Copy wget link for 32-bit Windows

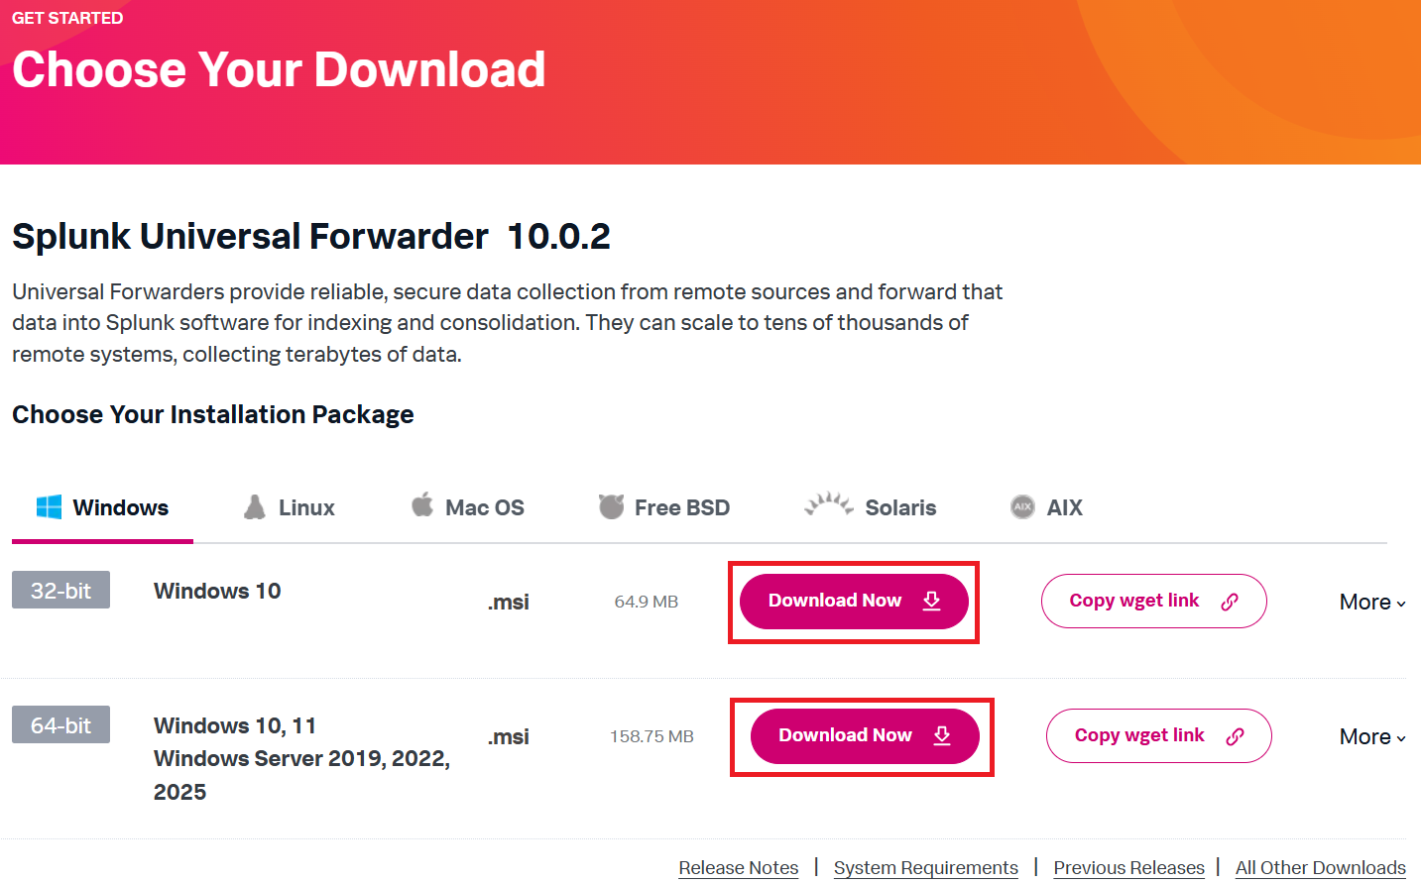coord(1153,601)
